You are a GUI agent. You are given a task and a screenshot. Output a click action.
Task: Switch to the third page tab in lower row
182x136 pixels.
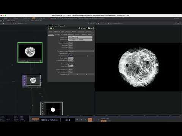point(64,34)
